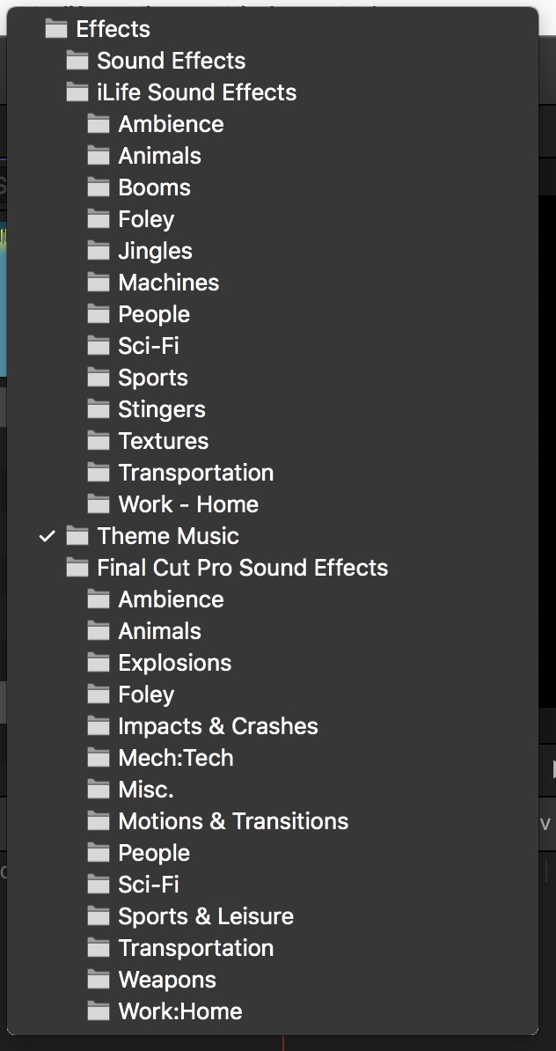The height and width of the screenshot is (1051, 556).
Task: Choose the Textures menu entry
Action: [x=163, y=441]
